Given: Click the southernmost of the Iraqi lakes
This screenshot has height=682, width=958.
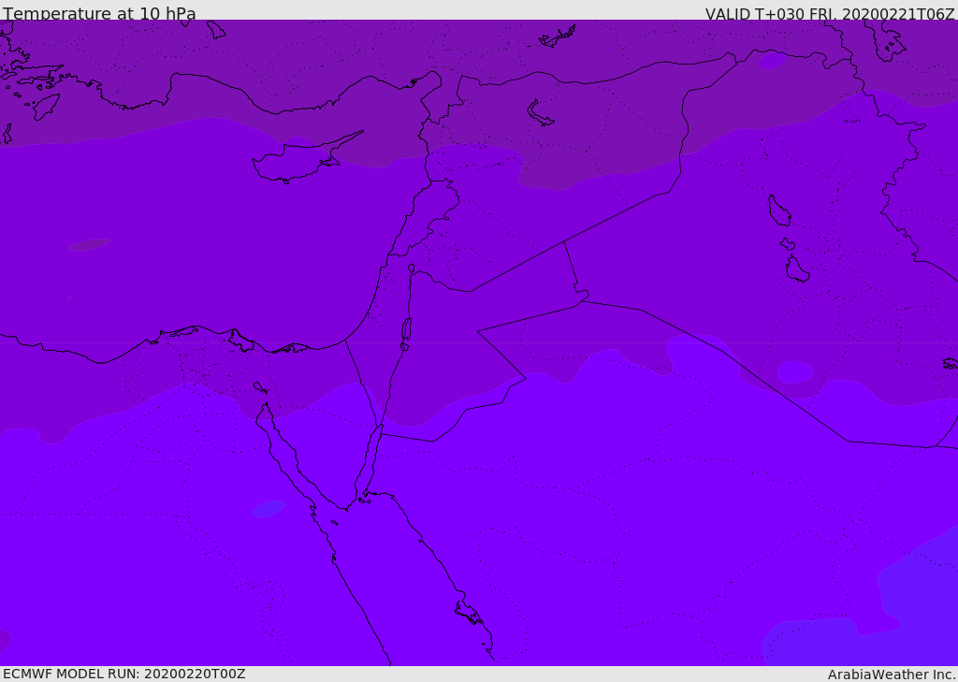Looking at the screenshot, I should pos(797,269).
